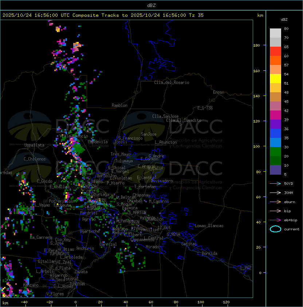
Task: Click the 'S_MARTIN' map label
Action: [137, 213]
